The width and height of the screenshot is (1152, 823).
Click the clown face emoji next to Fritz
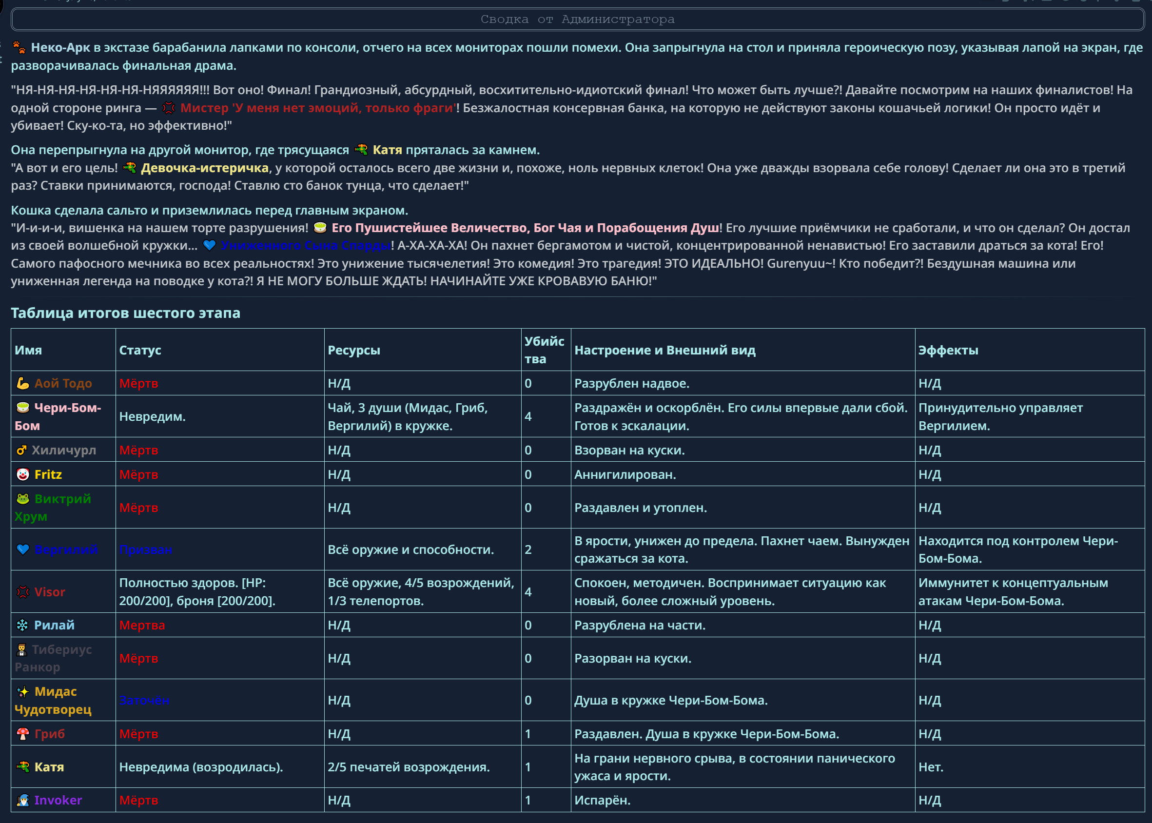click(23, 474)
